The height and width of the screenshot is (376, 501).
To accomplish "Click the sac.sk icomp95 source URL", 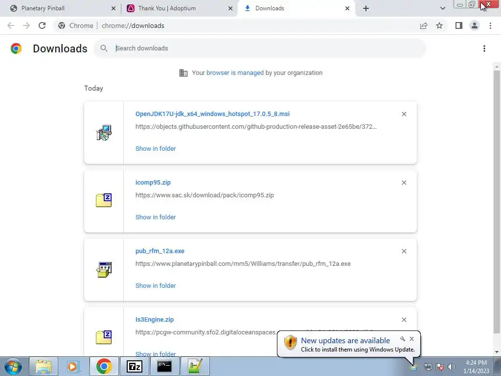I will coord(205,195).
